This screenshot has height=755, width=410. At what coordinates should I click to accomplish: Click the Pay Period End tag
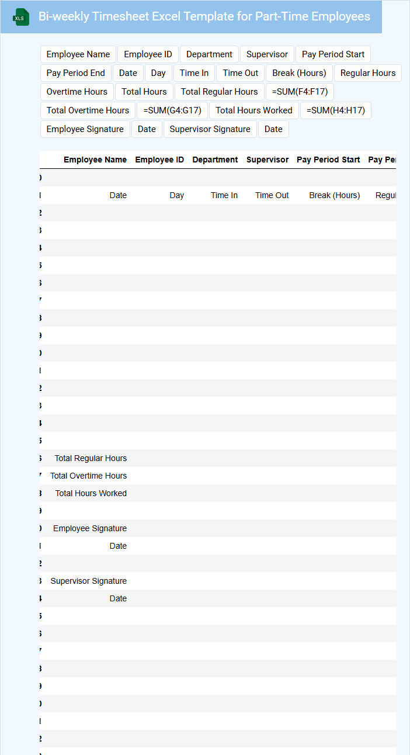coord(76,73)
